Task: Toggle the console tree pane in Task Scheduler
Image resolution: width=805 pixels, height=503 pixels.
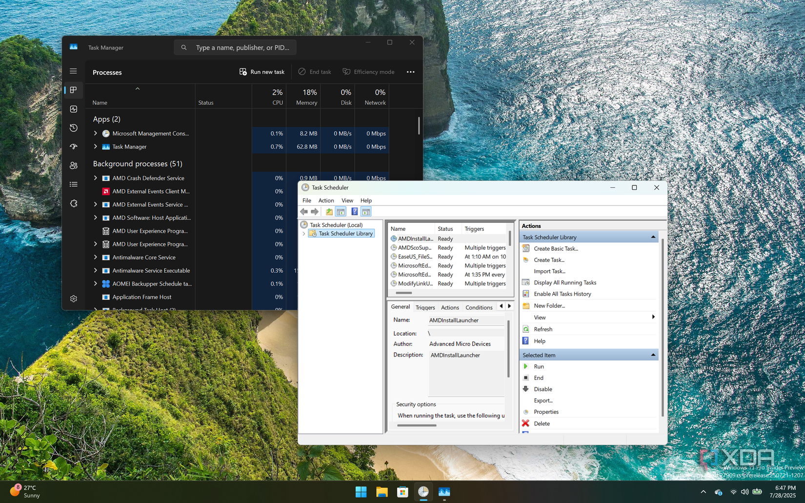Action: click(341, 211)
